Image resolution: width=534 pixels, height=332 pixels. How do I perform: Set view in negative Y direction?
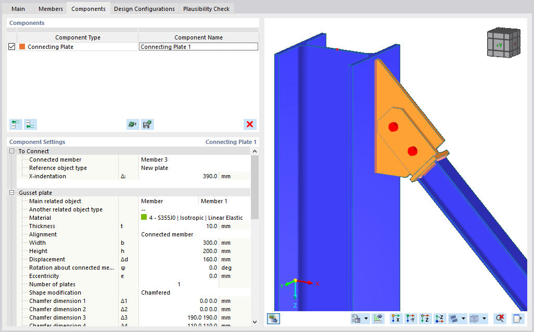click(x=410, y=318)
